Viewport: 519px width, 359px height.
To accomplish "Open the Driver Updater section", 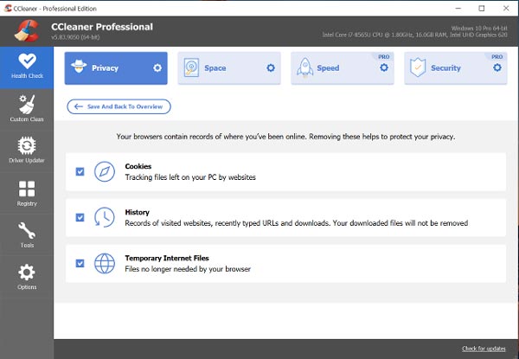I will click(27, 151).
